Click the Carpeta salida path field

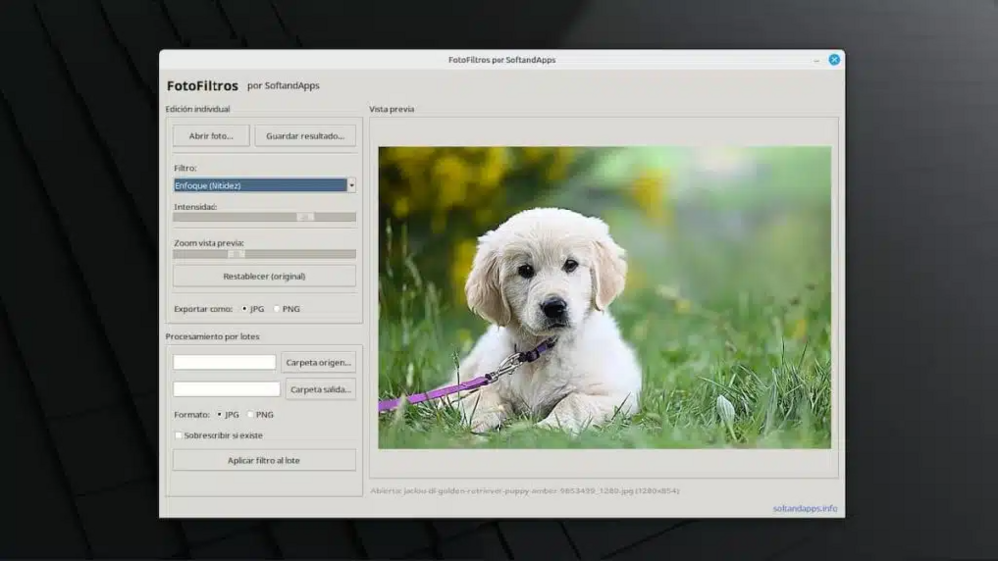point(226,389)
